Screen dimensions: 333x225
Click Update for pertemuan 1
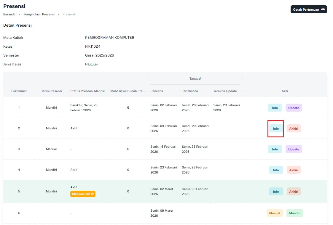pos(294,108)
